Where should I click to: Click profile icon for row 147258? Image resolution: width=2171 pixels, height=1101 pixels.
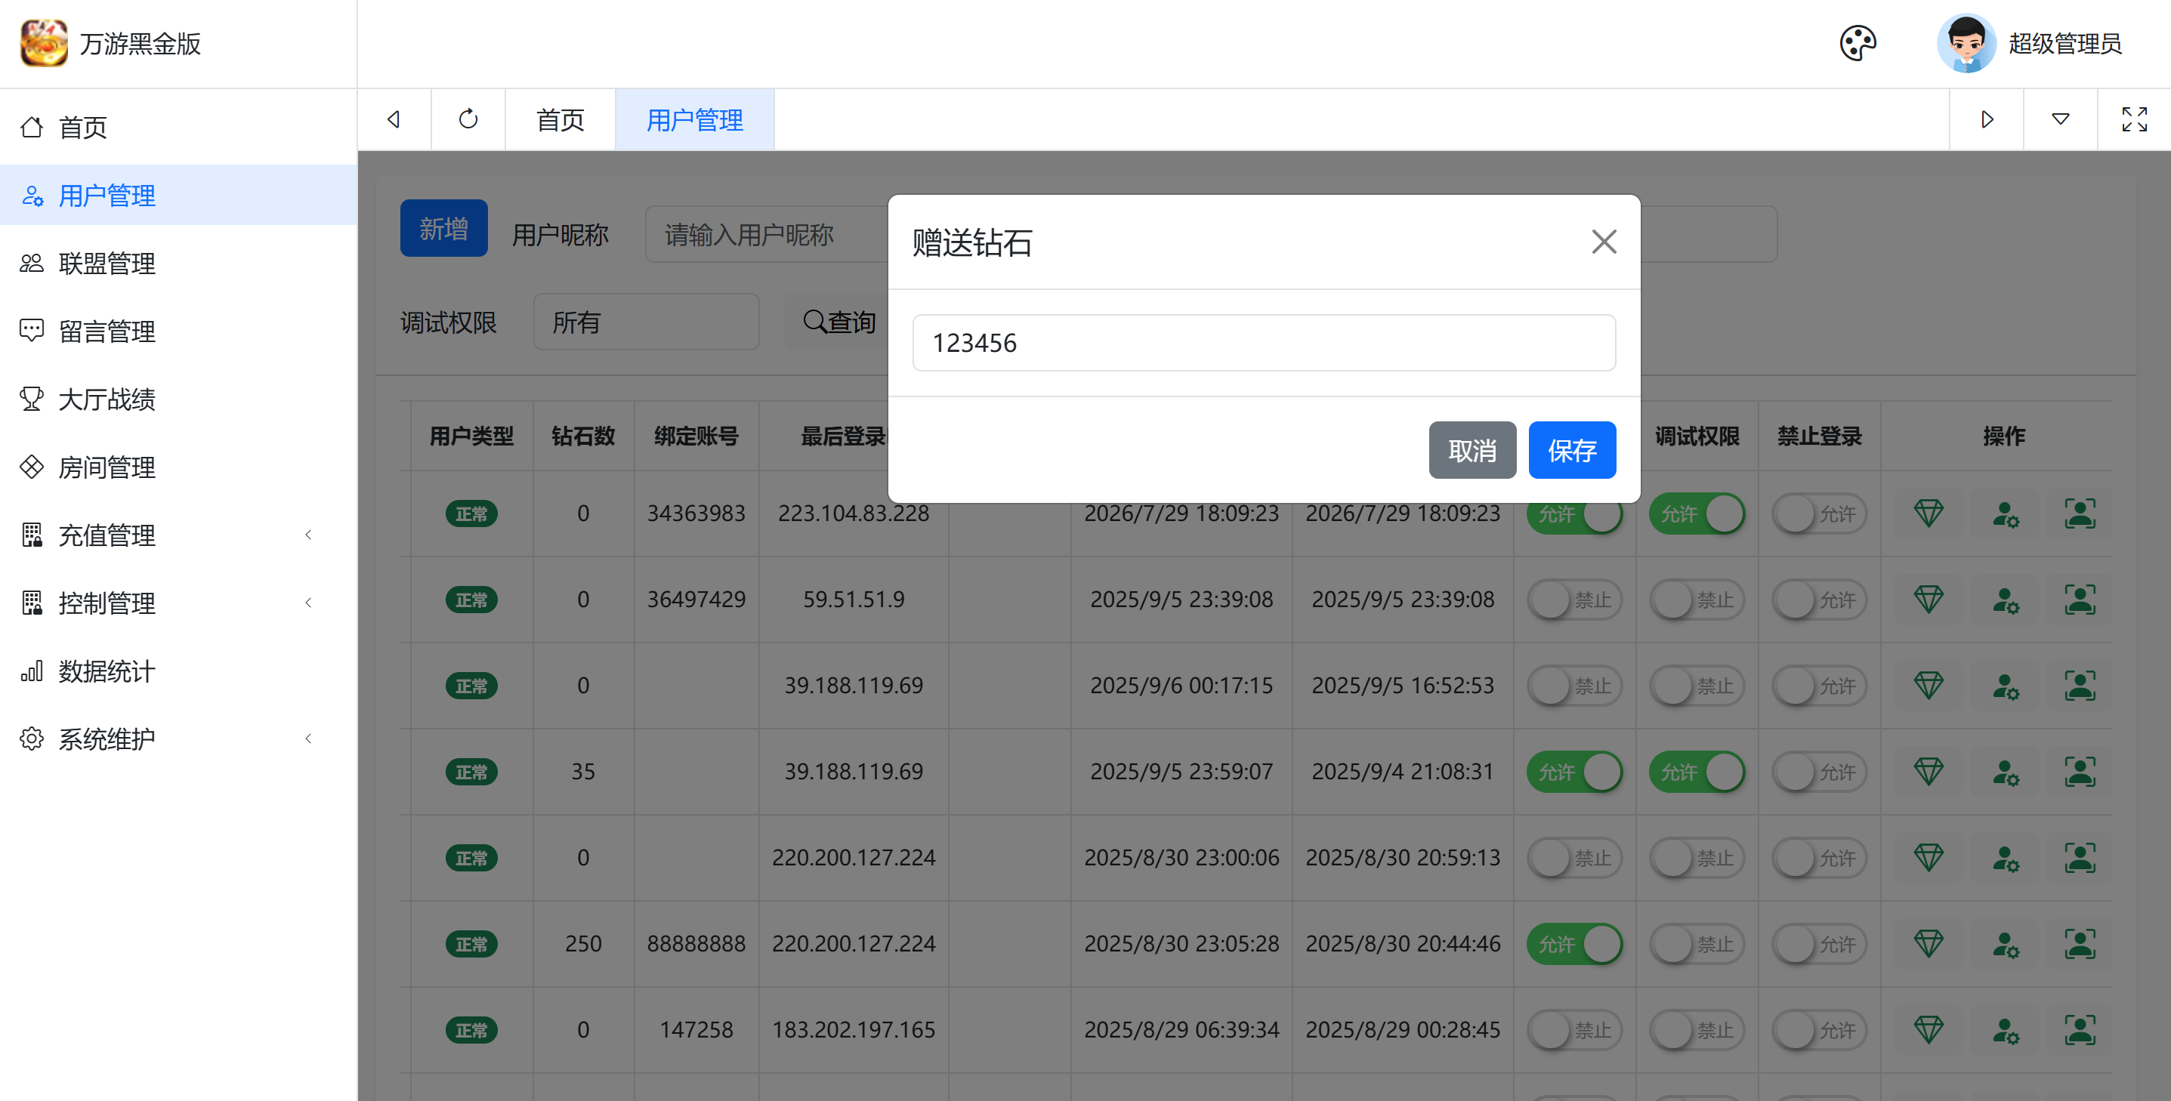click(2079, 1029)
